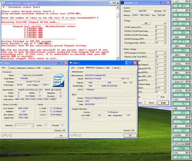Close the POWER temperature widget

point(189,135)
